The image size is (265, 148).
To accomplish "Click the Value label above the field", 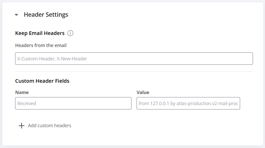I will 143,92.
